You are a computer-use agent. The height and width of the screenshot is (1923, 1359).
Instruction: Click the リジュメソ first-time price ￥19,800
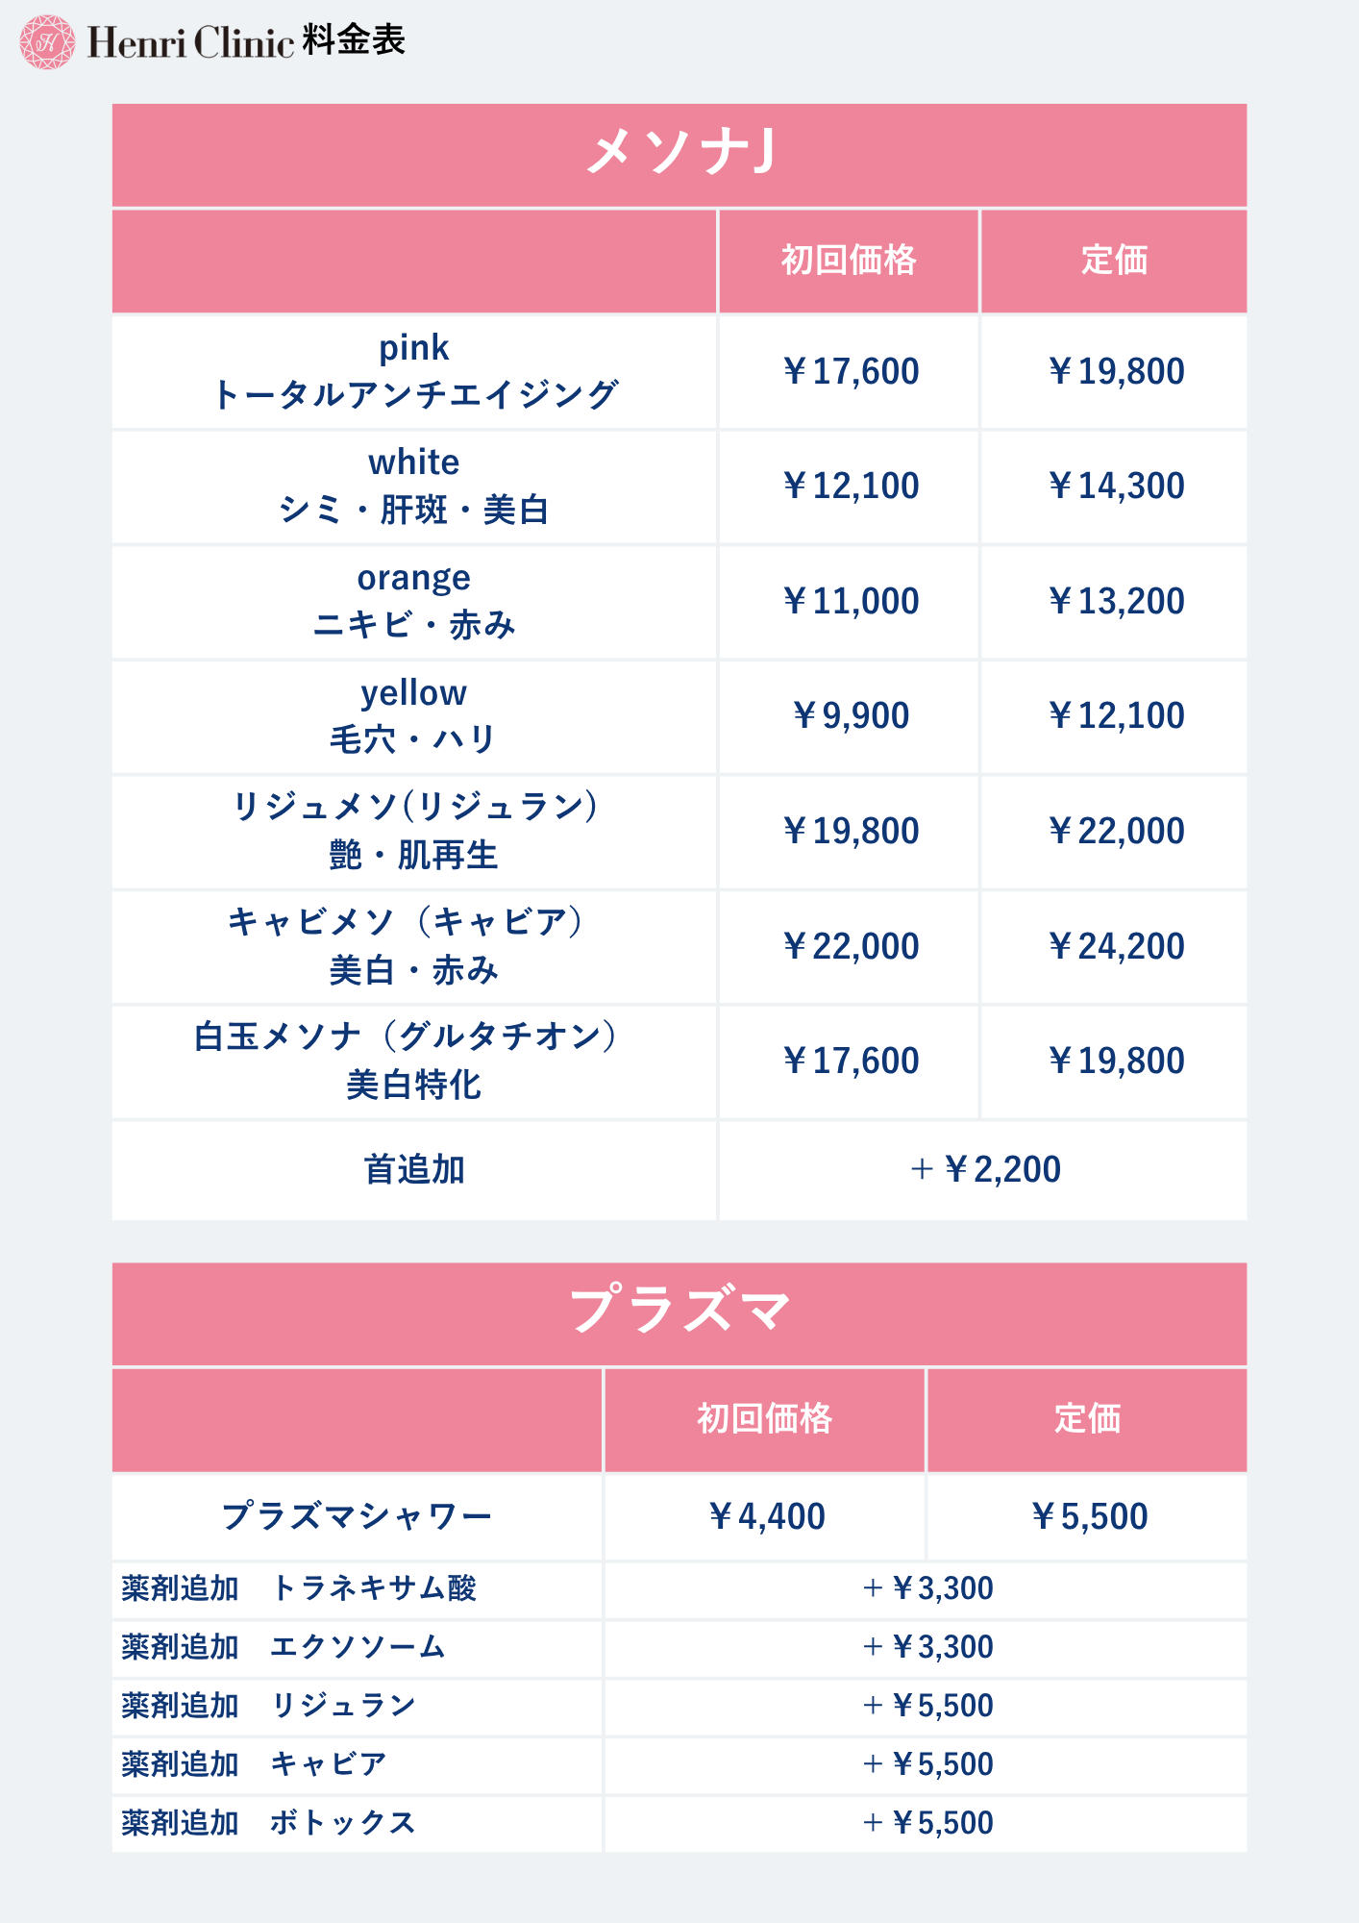pyautogui.click(x=851, y=831)
